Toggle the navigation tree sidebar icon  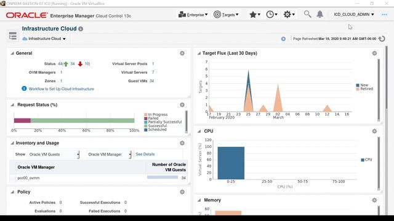[12, 36]
